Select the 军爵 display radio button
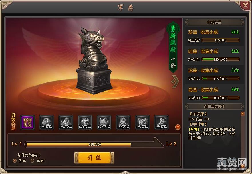This screenshot has height=174, width=252. (32, 161)
